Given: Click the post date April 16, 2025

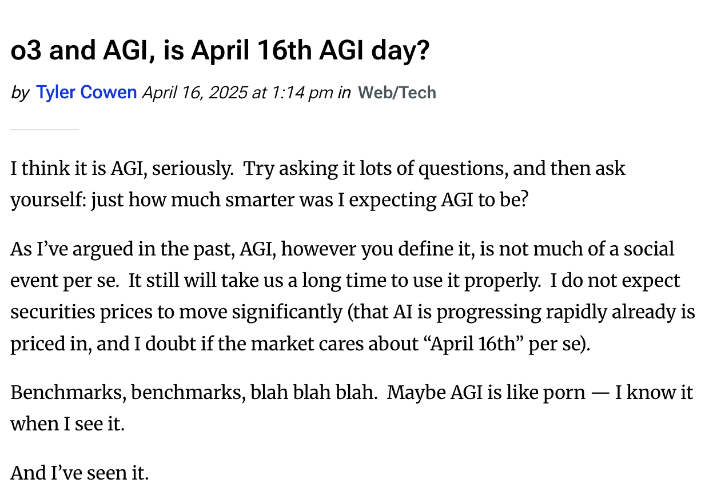Looking at the screenshot, I should click(195, 92).
